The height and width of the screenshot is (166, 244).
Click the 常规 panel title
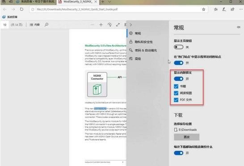tap(179, 28)
